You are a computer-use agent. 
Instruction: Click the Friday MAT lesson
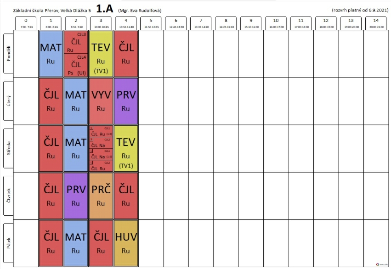(x=76, y=243)
